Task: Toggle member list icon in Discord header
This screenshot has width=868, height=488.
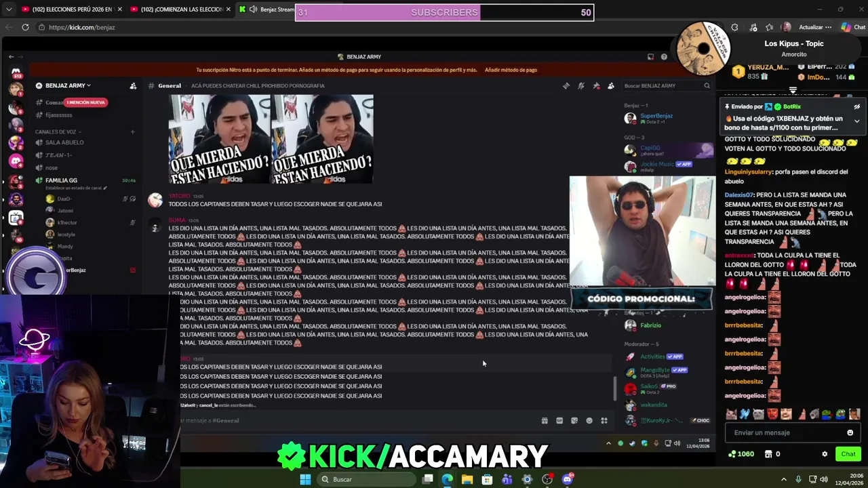Action: (x=611, y=86)
